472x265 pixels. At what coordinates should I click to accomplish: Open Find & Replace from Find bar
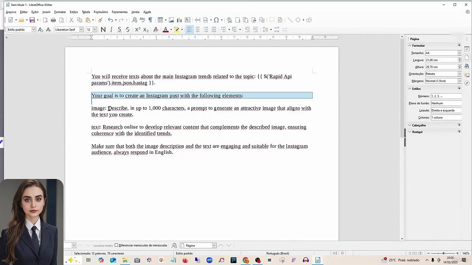point(174,245)
